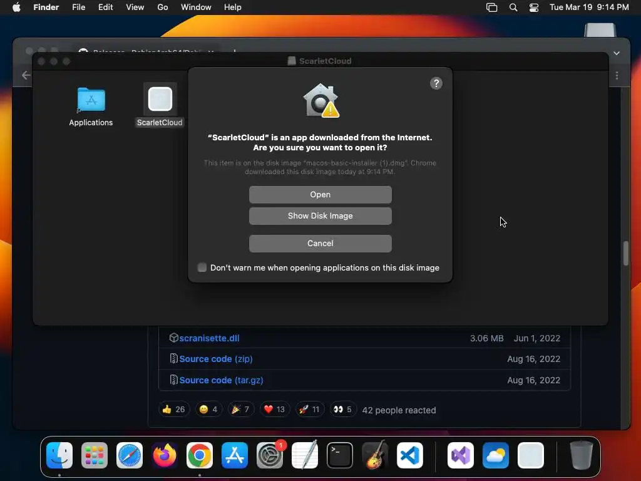Expand Chrome tab search chevron
The width and height of the screenshot is (641, 481).
pos(617,53)
